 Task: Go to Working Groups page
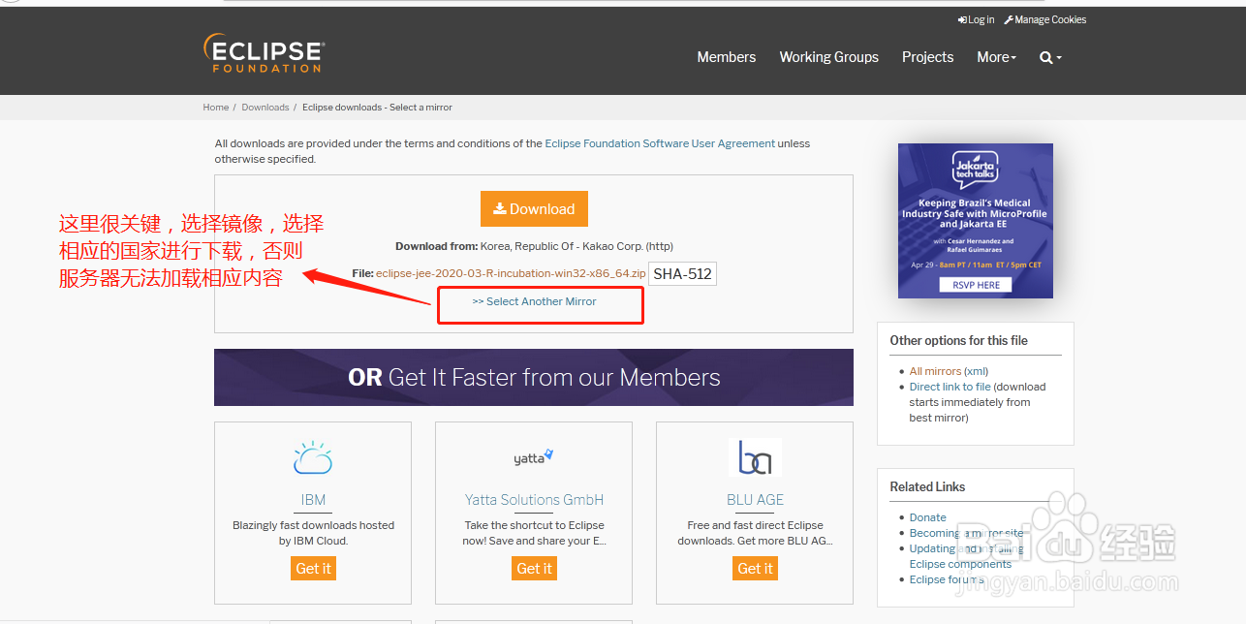pyautogui.click(x=828, y=57)
